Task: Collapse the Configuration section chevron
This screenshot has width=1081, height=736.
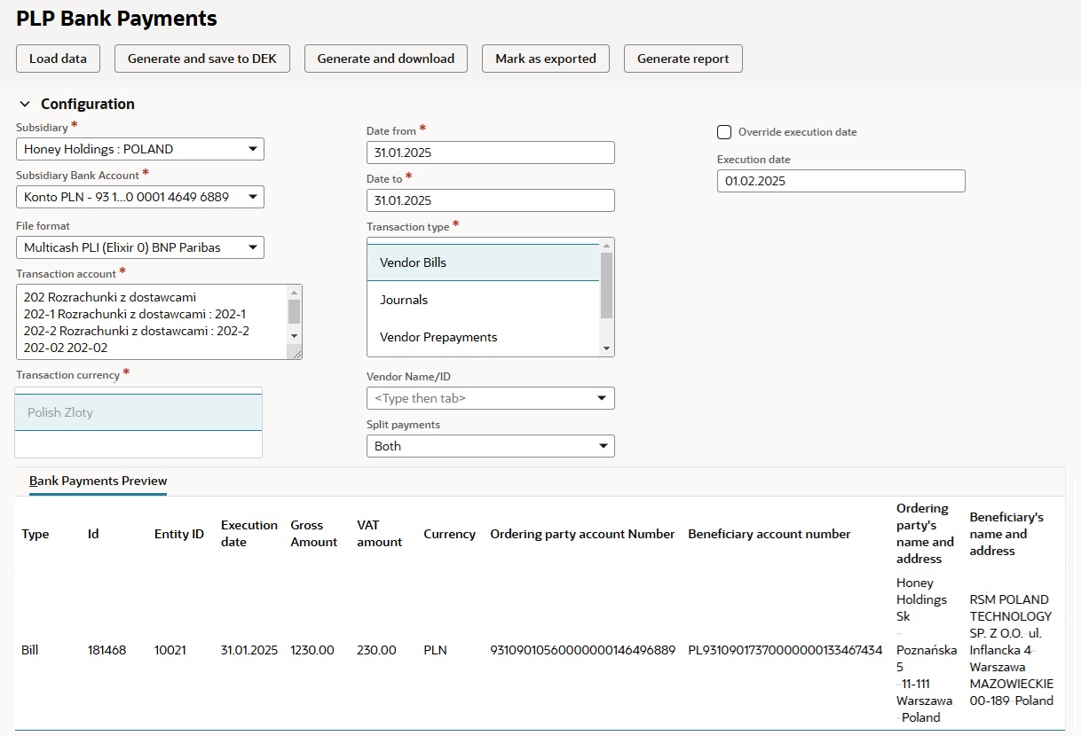Action: click(25, 104)
